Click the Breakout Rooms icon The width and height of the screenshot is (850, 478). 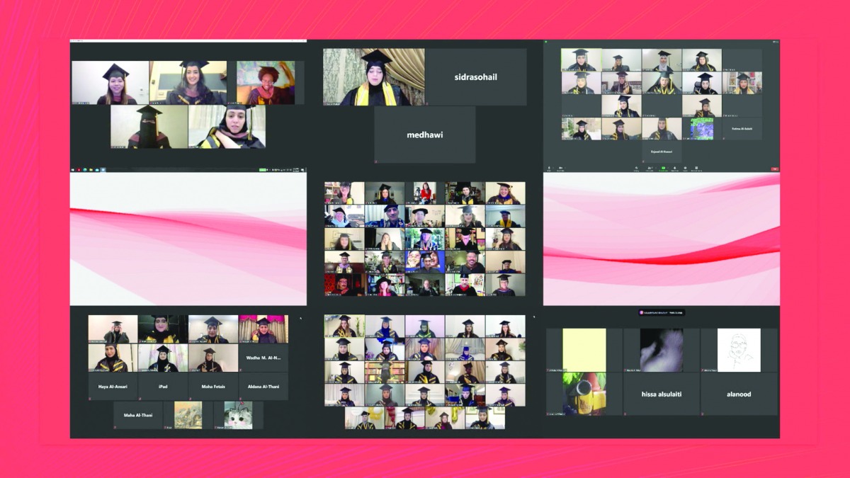pyautogui.click(x=696, y=169)
